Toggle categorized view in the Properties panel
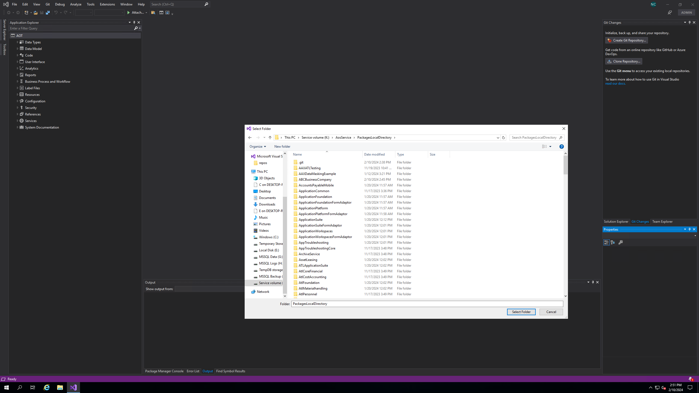 click(x=606, y=242)
